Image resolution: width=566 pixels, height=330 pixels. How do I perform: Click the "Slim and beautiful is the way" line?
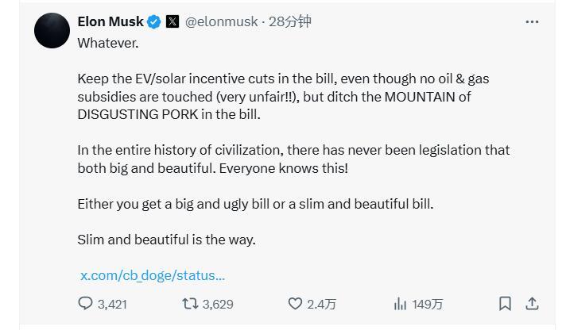coord(166,240)
